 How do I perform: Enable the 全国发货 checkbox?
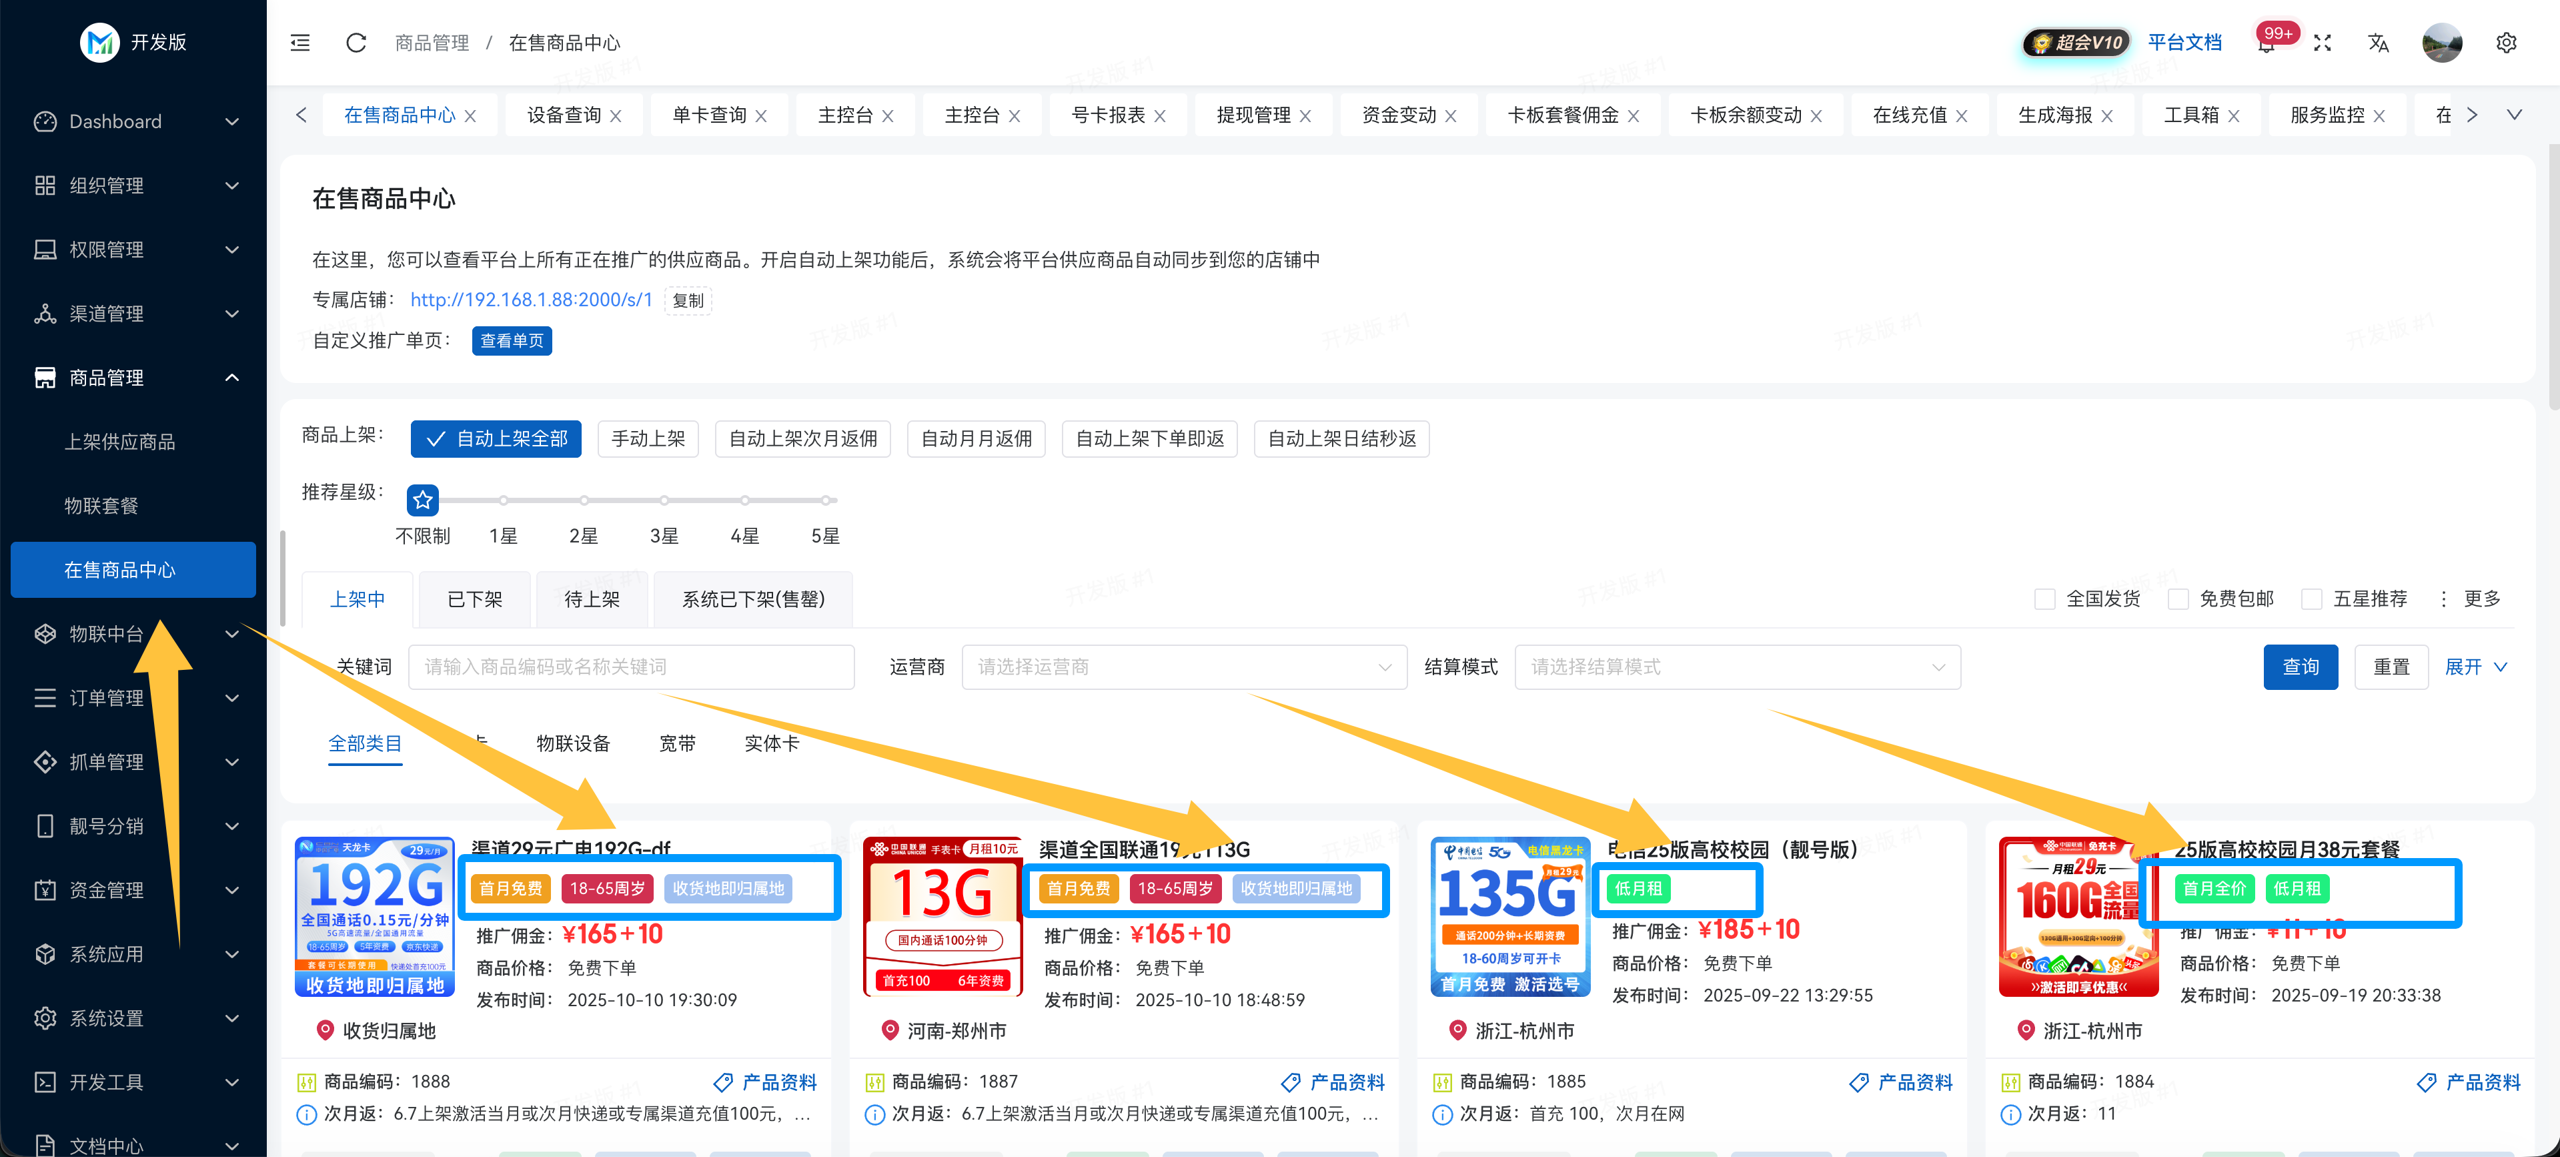click(2044, 599)
